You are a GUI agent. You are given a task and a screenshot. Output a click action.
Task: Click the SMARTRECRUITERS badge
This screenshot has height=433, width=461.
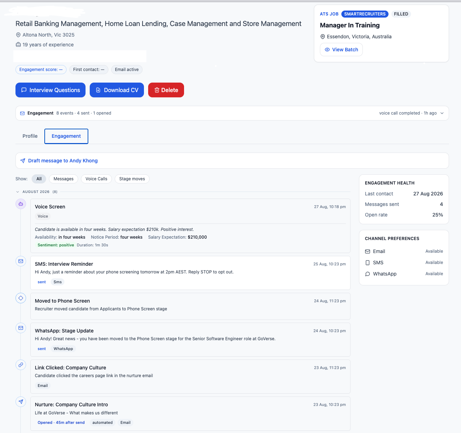[365, 14]
